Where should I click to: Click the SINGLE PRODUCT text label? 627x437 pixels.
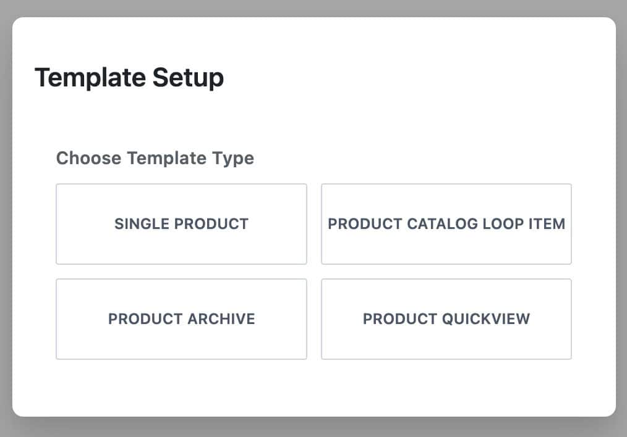pos(181,224)
